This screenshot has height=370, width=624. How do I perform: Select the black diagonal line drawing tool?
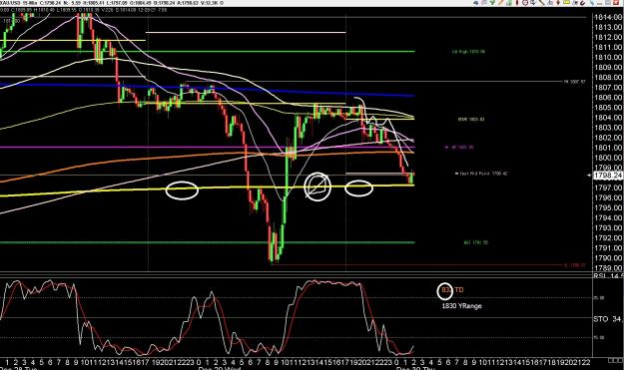[x=541, y=2]
